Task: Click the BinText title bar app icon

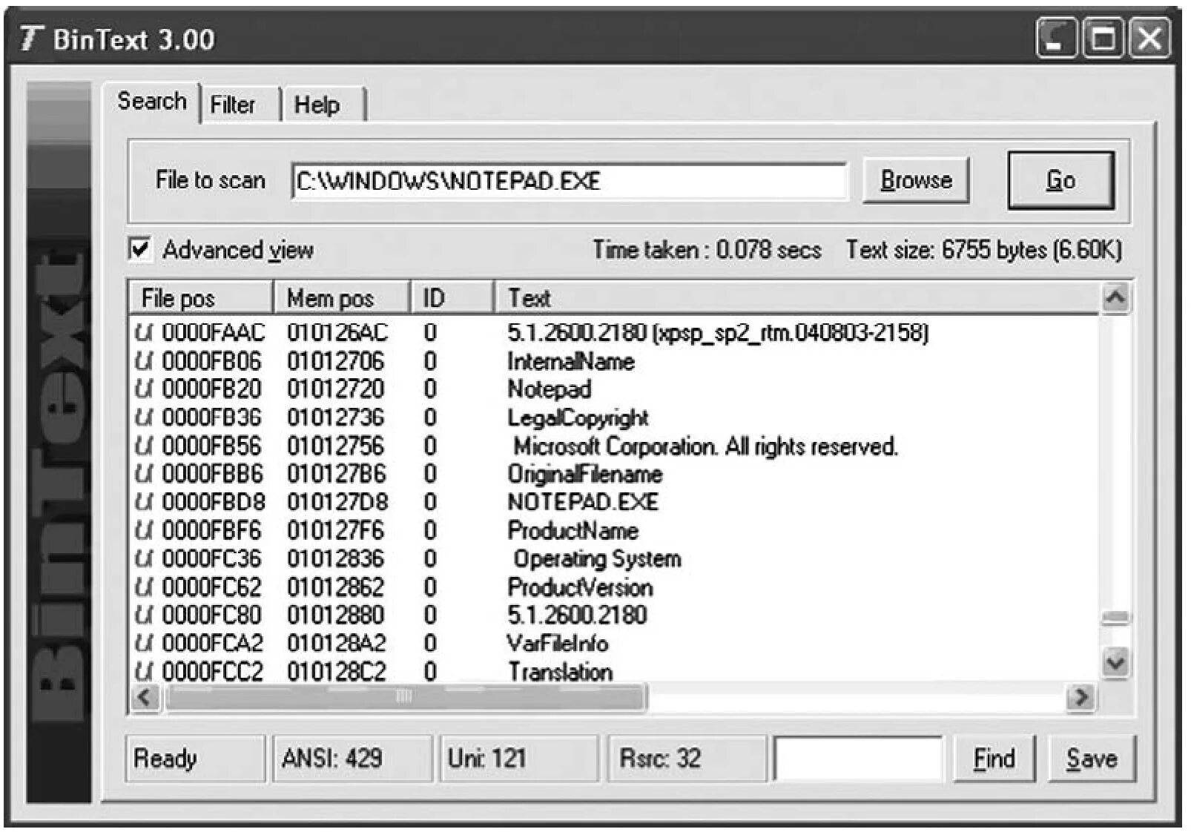Action: point(32,39)
